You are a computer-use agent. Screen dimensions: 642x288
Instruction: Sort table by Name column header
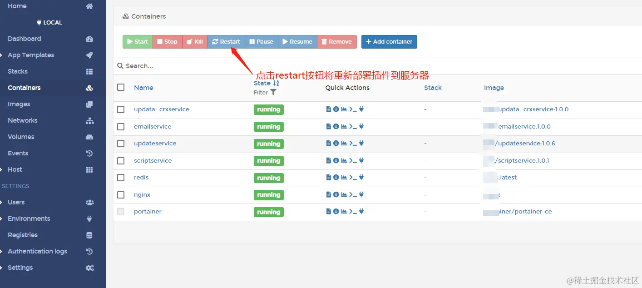tap(143, 88)
